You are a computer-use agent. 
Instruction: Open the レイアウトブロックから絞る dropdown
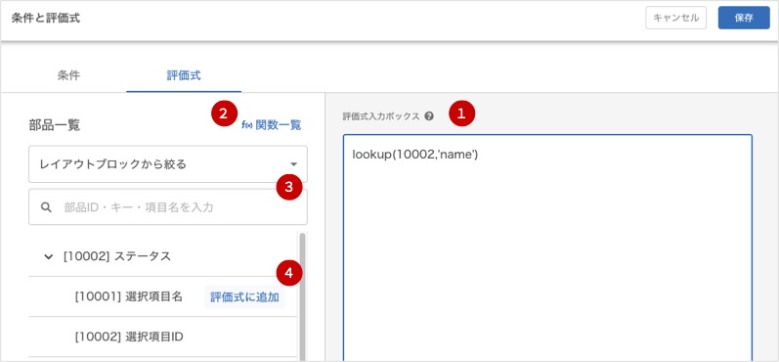point(168,164)
